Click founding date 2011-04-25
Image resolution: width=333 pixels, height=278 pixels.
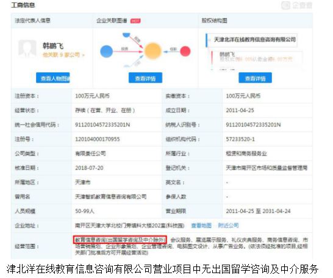[x=240, y=110]
